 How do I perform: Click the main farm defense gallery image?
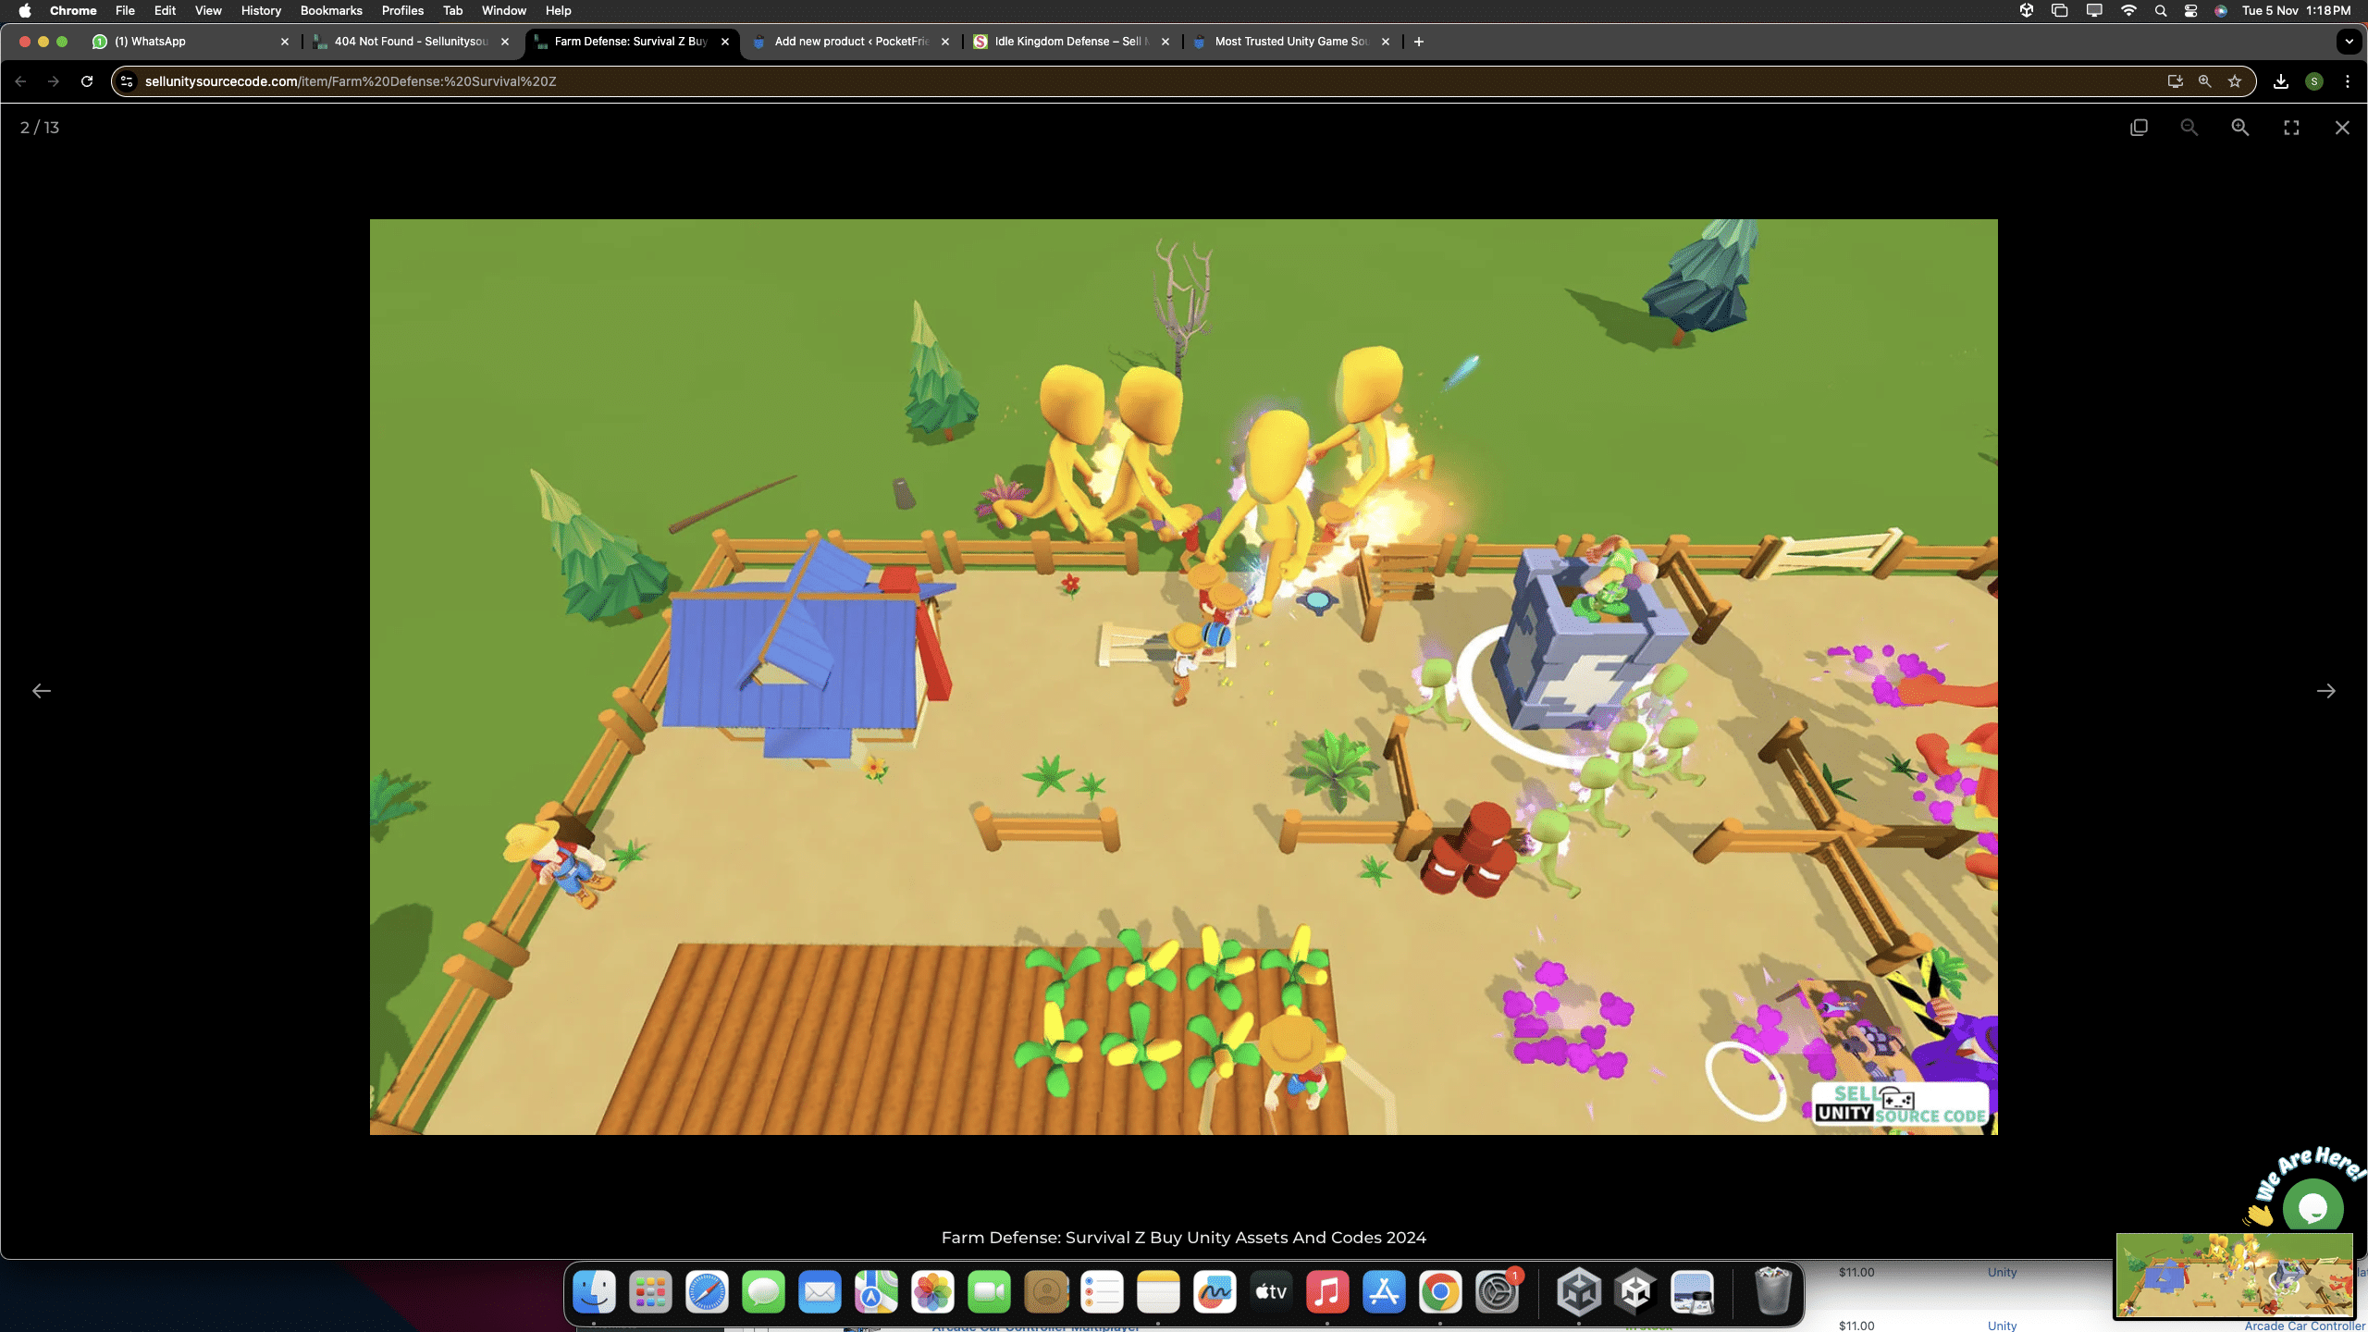tap(1184, 677)
